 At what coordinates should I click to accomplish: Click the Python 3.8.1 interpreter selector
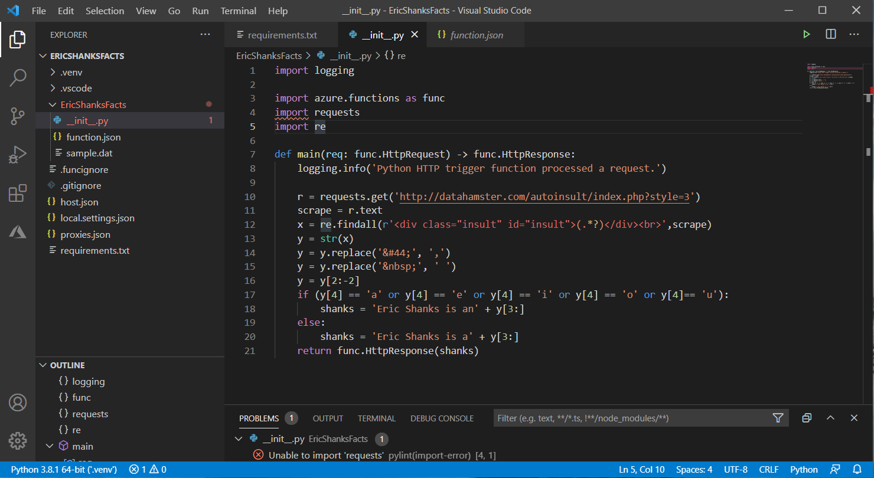(x=64, y=470)
